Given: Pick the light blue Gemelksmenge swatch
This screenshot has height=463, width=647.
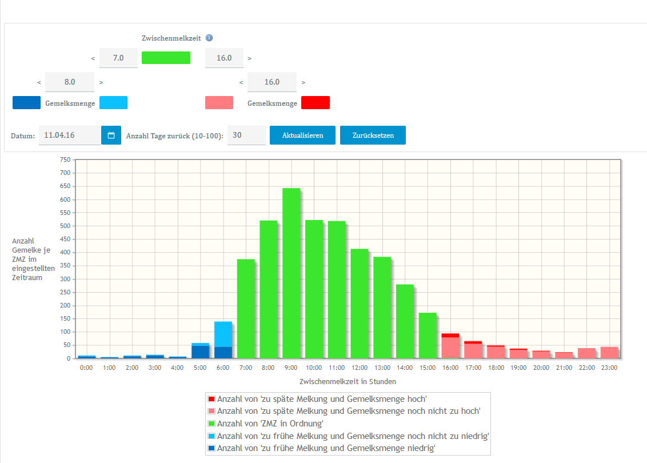Looking at the screenshot, I should click(x=113, y=103).
